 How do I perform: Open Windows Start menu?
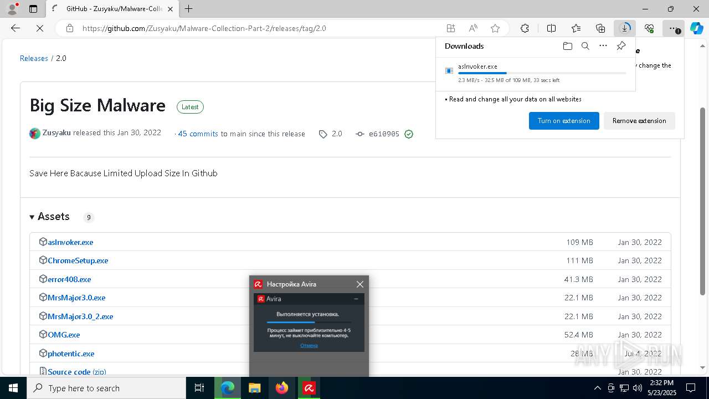pos(13,388)
